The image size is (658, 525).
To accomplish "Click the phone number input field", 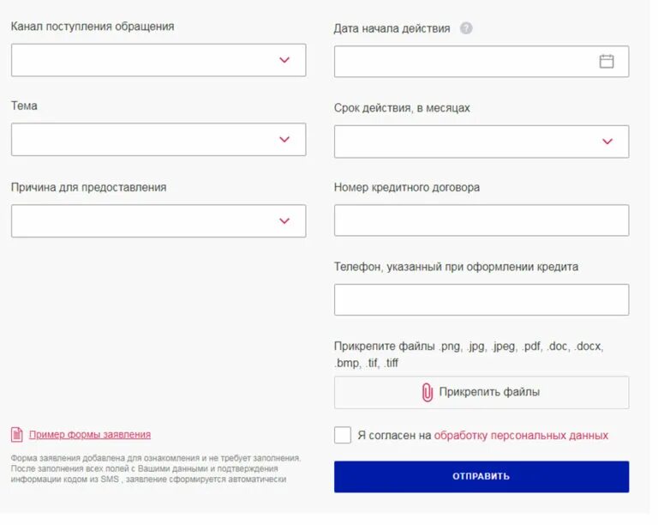I will pyautogui.click(x=481, y=299).
